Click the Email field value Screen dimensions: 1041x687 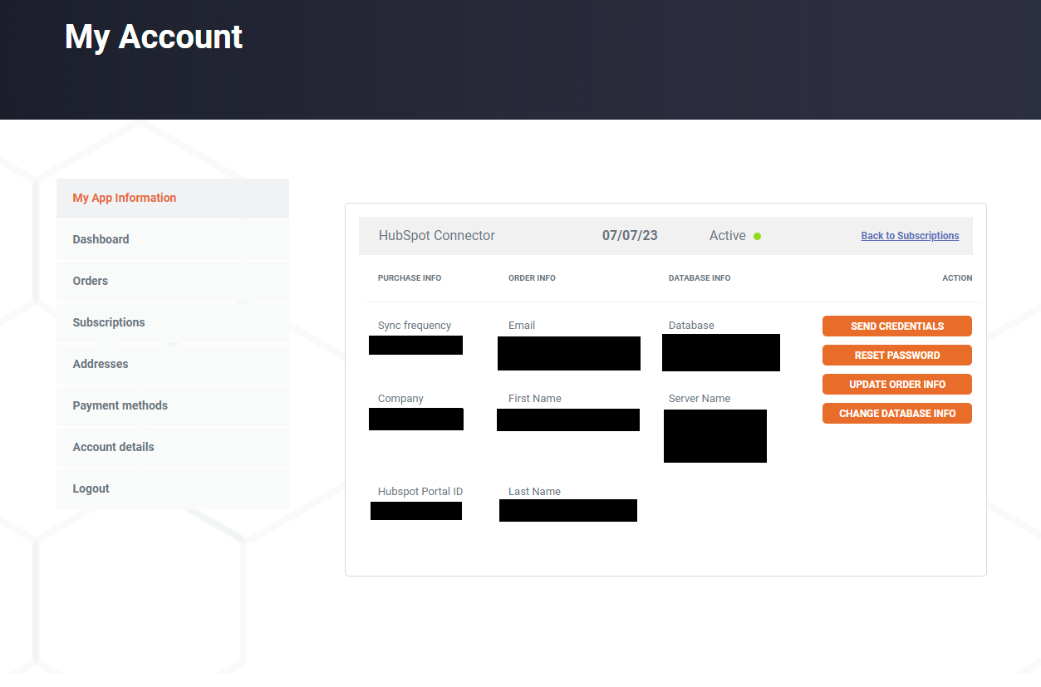point(568,353)
